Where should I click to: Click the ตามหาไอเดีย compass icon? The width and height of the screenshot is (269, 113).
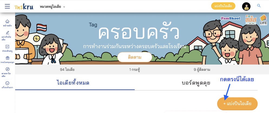click(x=7, y=69)
